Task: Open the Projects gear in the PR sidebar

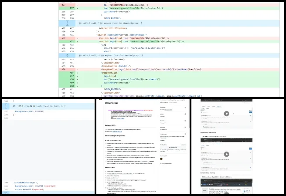Action: [x=185, y=121]
